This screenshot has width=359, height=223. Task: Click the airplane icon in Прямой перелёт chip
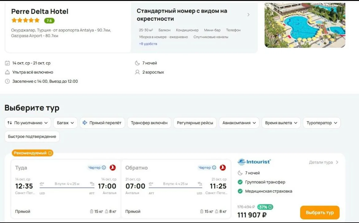pyautogui.click(x=85, y=123)
